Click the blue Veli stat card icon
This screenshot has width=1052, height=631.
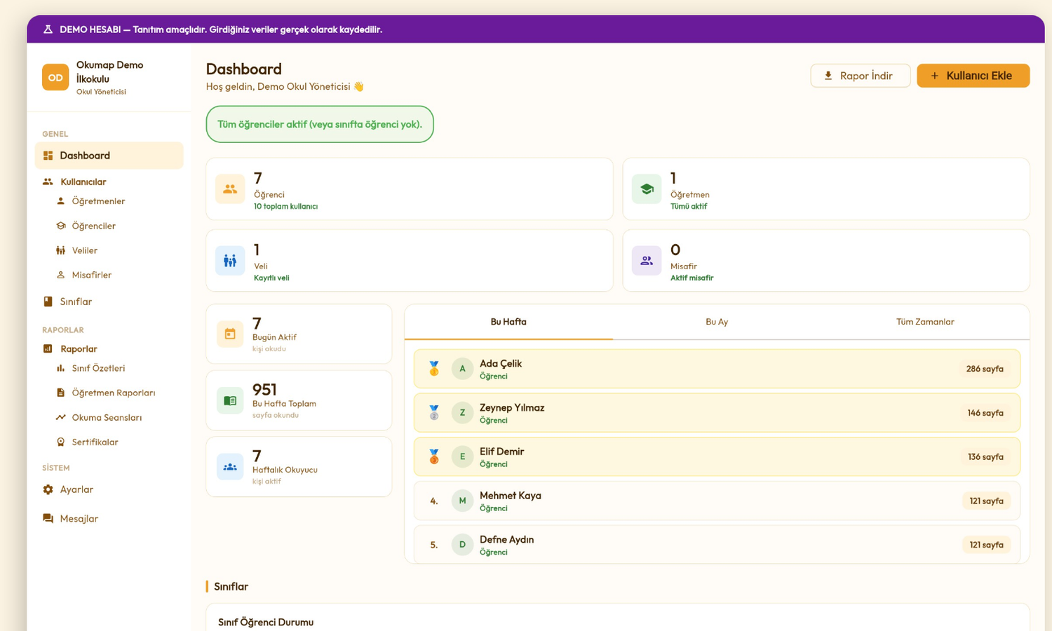click(230, 260)
